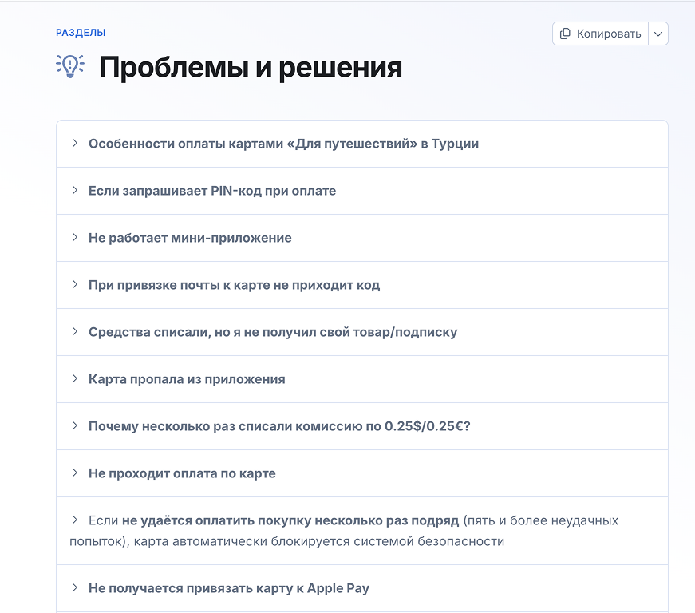Click title При привязке почты к карте не приходит код
Image resolution: width=695 pixels, height=613 pixels.
(234, 285)
